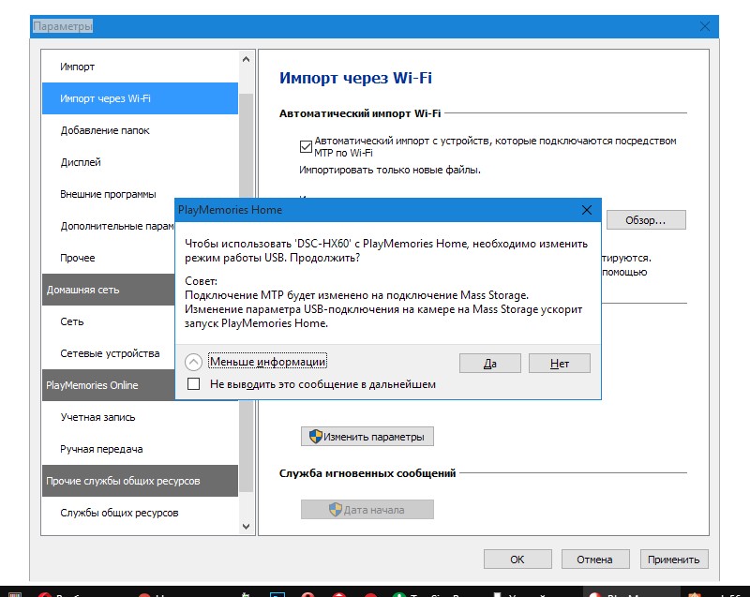Screen dimensions: 750x597
Task: Click the shield icon on 'Дата начала'
Action: coord(335,510)
